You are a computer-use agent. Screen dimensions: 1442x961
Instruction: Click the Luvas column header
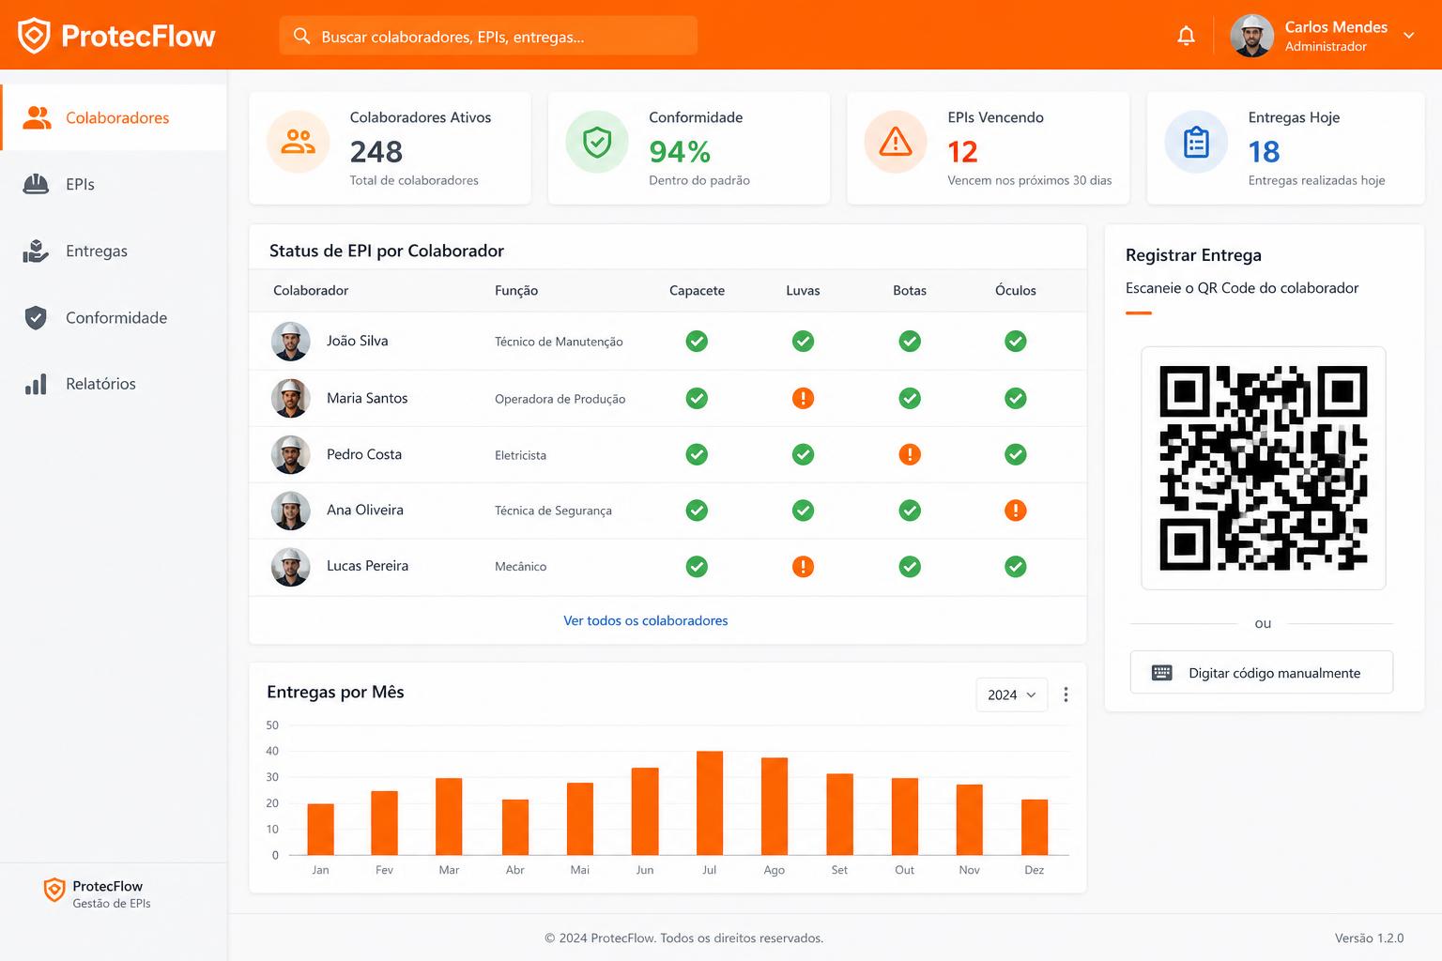[x=803, y=291]
